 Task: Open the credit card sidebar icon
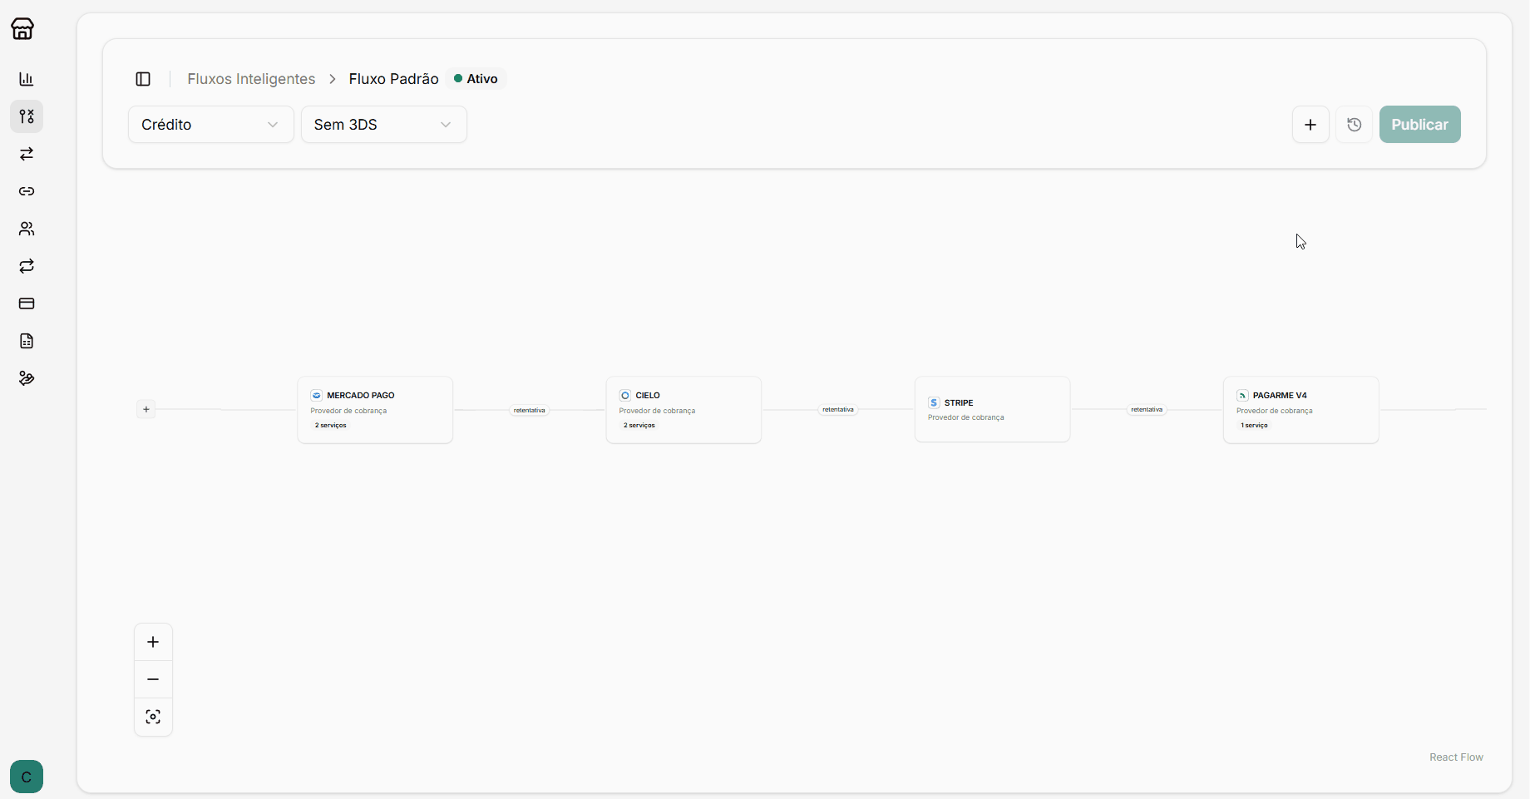pos(27,303)
